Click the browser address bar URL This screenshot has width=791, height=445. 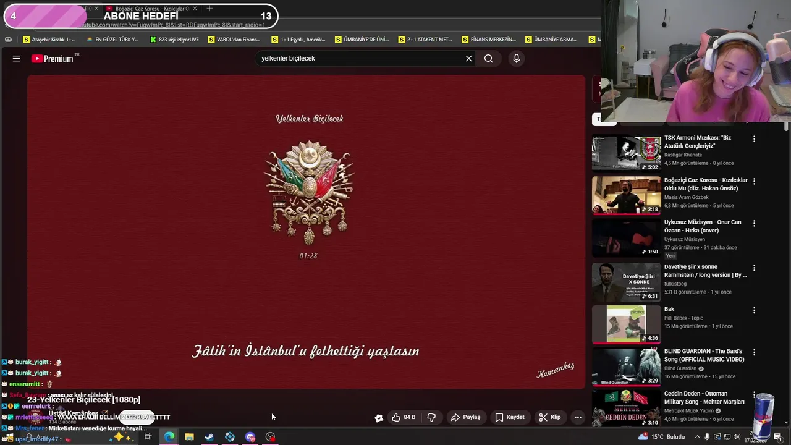173,25
